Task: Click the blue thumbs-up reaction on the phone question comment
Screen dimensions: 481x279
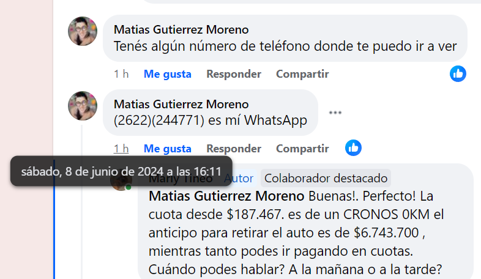Action: [458, 74]
